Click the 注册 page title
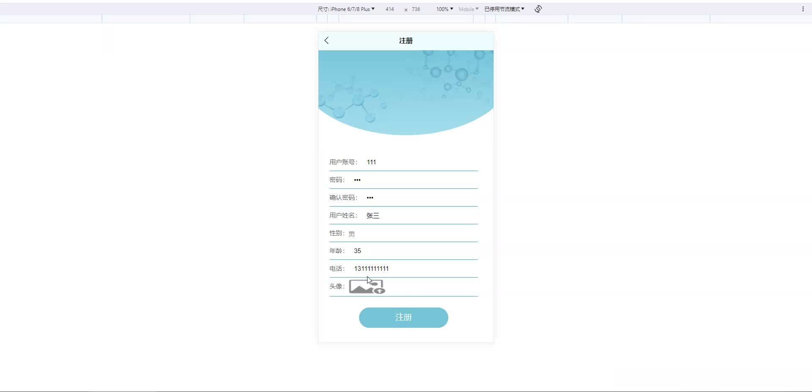Image resolution: width=812 pixels, height=392 pixels. coord(406,41)
